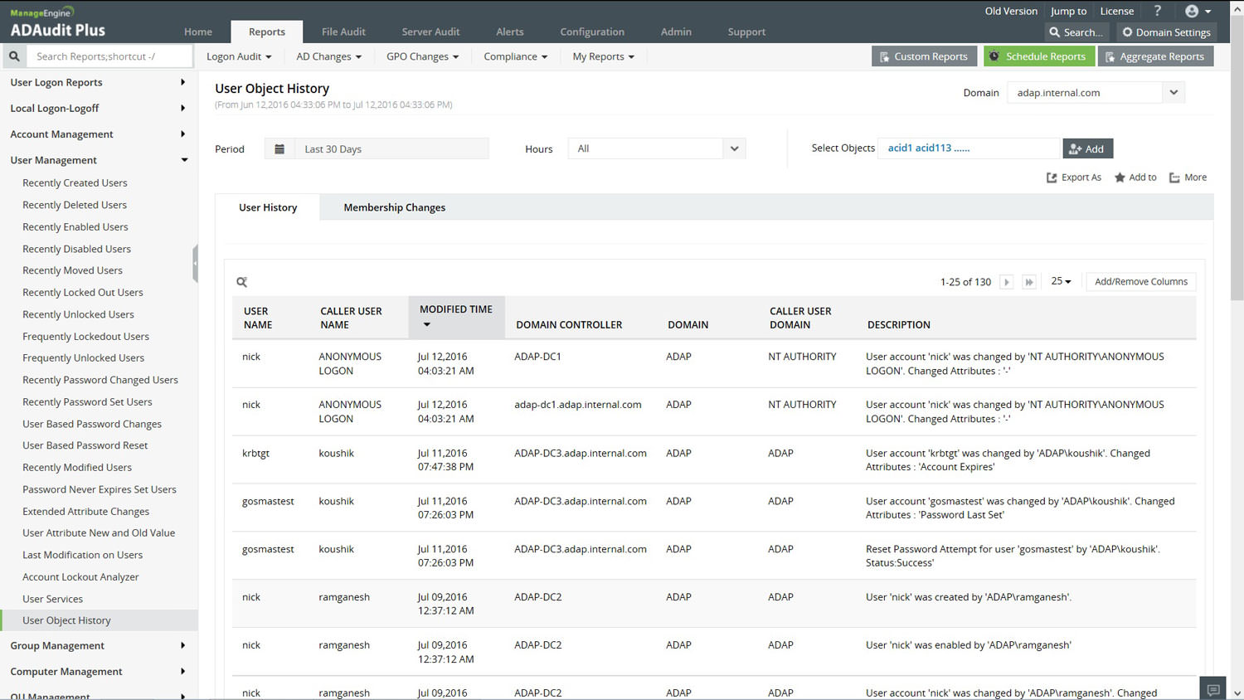Expand the AD Changes menu
Viewport: 1244px width, 700px height.
328,56
